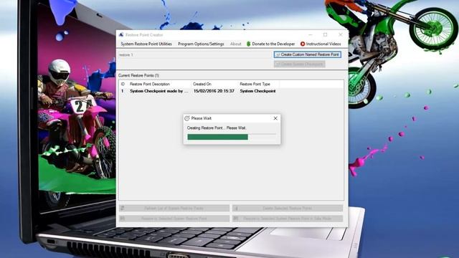Click Restore to Selected Point in Safe Mode button
This screenshot has height=258, width=459.
click(288, 218)
